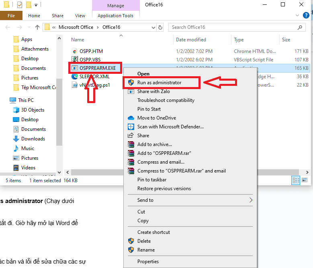Expand the Send to submenu arrow
Viewport: 313px width, 268px height.
coord(251,200)
